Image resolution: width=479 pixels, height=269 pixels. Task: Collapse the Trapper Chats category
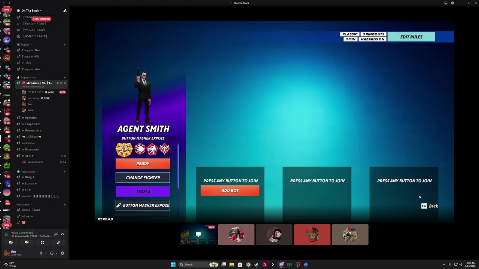pyautogui.click(x=28, y=77)
